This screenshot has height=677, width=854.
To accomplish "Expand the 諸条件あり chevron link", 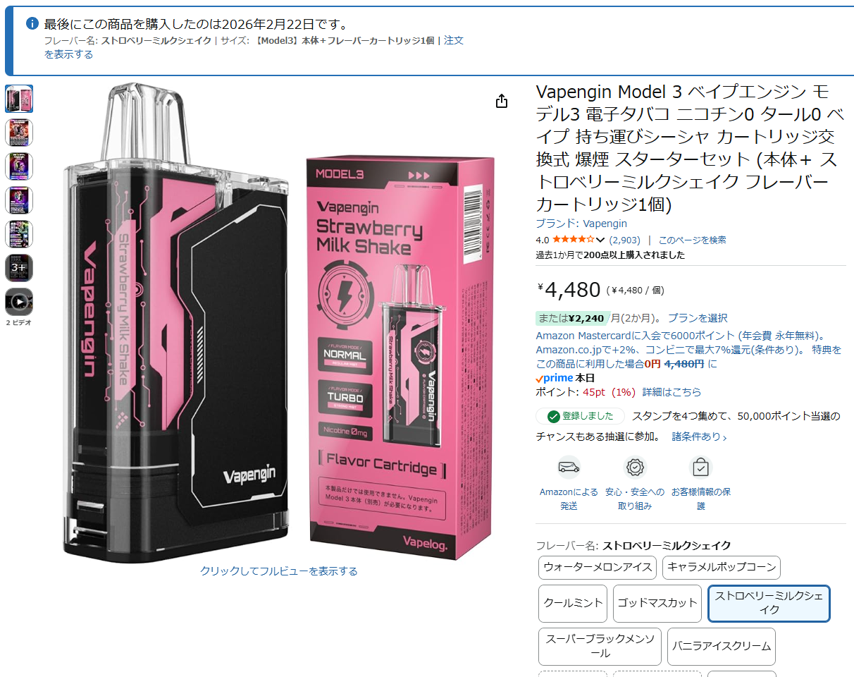I will click(699, 437).
